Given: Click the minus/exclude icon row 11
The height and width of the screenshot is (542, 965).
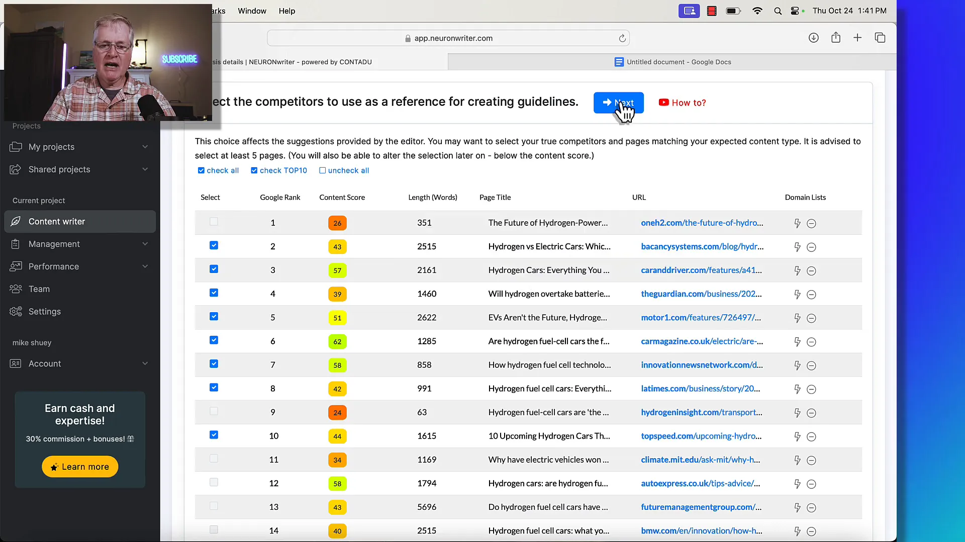Looking at the screenshot, I should pyautogui.click(x=811, y=459).
